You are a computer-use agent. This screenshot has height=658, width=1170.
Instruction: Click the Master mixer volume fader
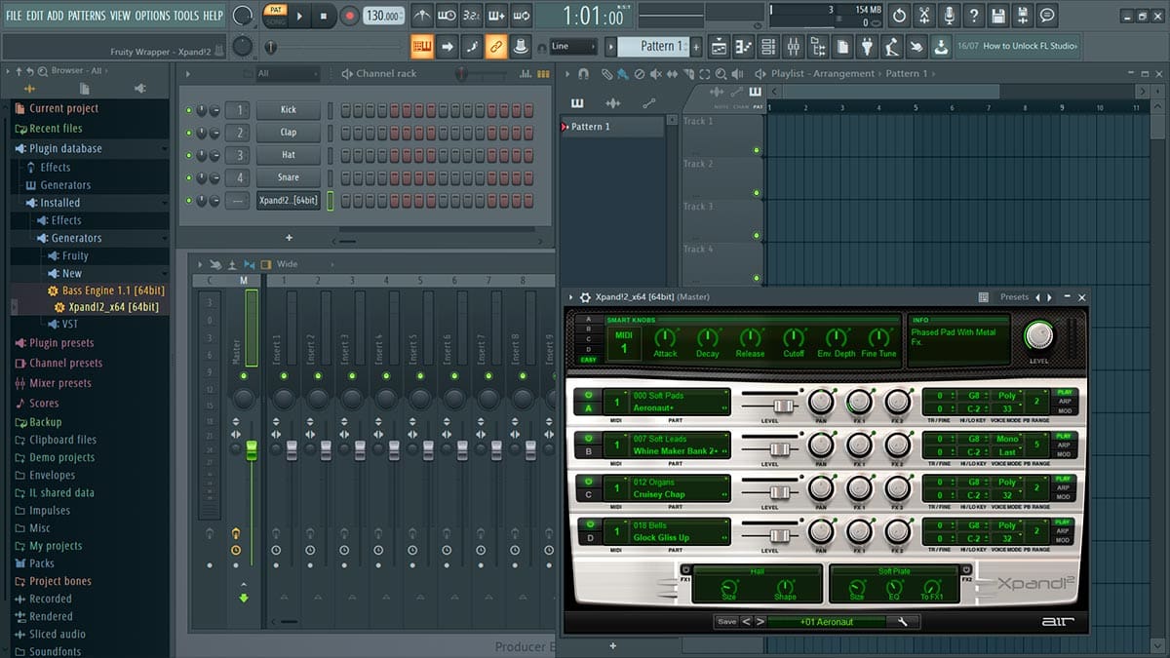[x=251, y=450]
